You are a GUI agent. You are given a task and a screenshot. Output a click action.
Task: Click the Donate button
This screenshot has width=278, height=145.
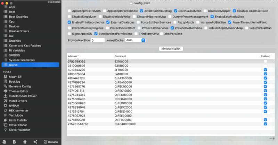point(51,142)
